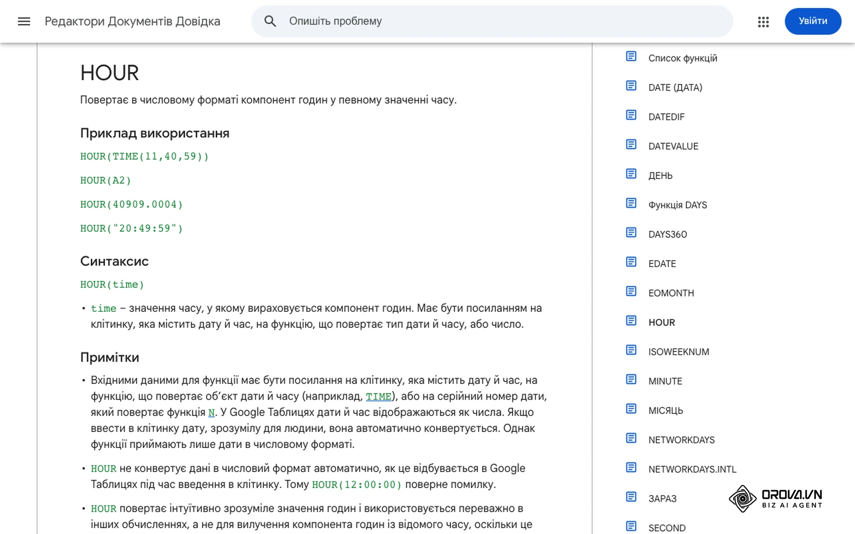Follow the TIME function link in notes
Screen dimensions: 855x534
click(378, 397)
